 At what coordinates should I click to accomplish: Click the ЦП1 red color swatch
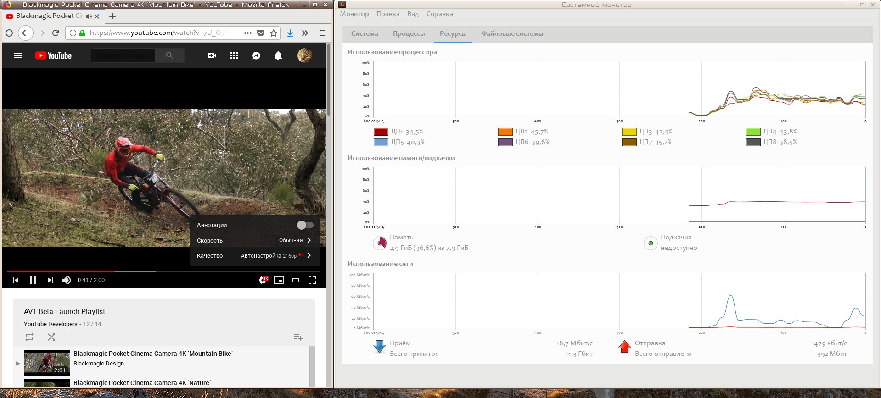click(381, 132)
